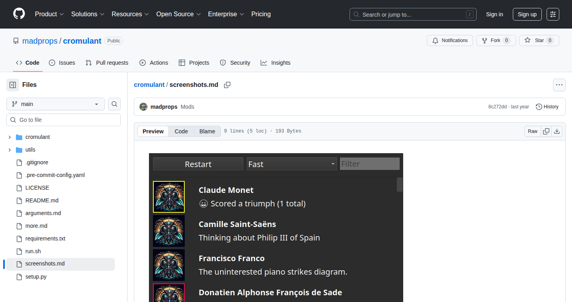This screenshot has width=572, height=302.
Task: Open the main branch selector
Action: coord(56,104)
